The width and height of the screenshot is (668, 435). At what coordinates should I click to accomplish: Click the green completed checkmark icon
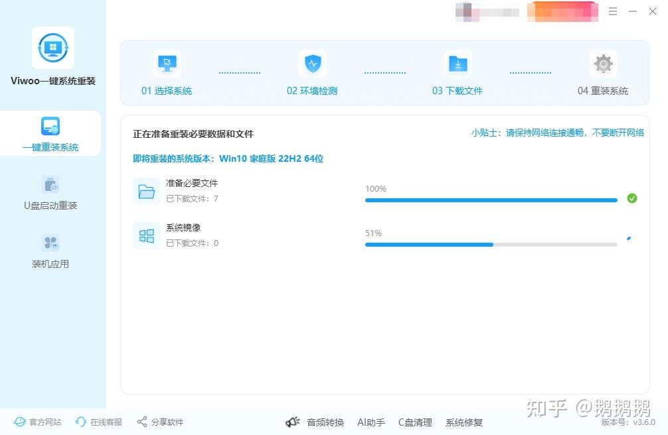[632, 198]
